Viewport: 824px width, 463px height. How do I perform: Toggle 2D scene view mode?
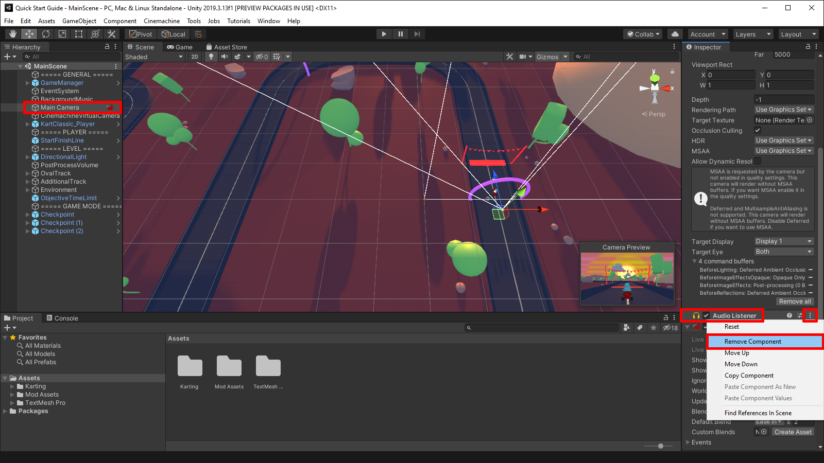click(x=194, y=57)
